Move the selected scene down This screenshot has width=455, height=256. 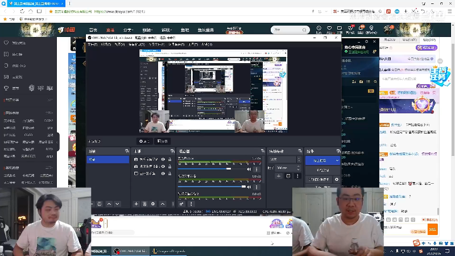tap(117, 204)
